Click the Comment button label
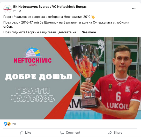Screen dimensions: 141x137 click(x=73, y=133)
